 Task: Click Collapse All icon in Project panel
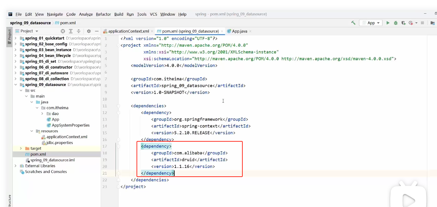(79, 31)
